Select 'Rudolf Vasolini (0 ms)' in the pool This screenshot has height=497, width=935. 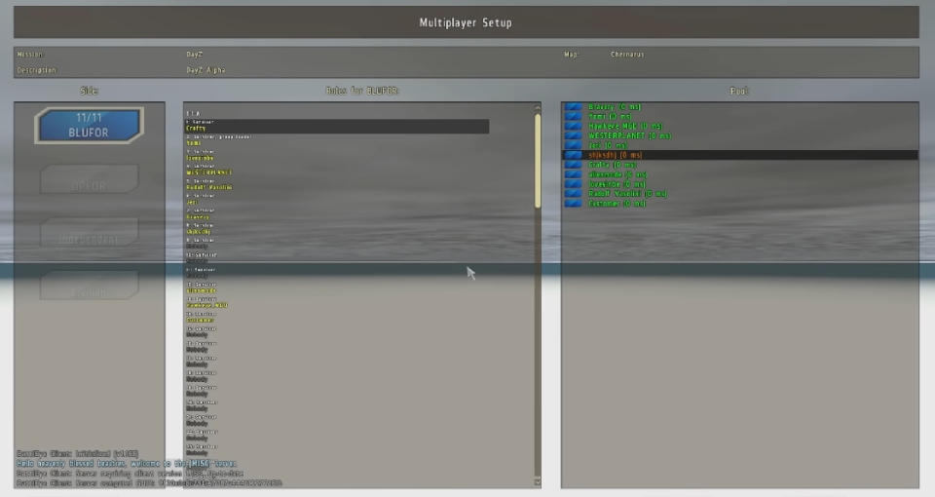point(628,193)
